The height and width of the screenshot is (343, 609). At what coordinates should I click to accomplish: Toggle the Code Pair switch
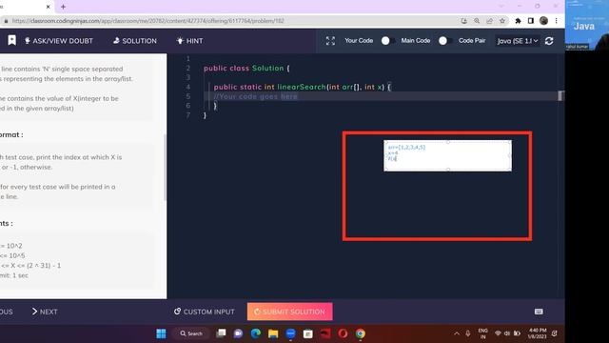pos(444,40)
